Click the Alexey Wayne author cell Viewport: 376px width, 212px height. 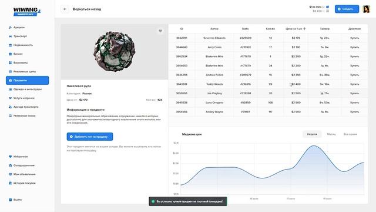[x=214, y=112]
